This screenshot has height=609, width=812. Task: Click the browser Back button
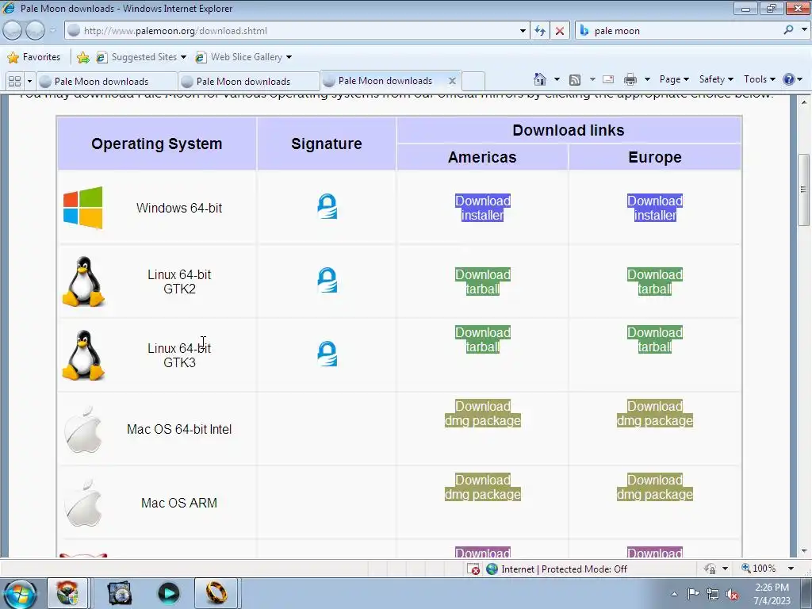13,31
